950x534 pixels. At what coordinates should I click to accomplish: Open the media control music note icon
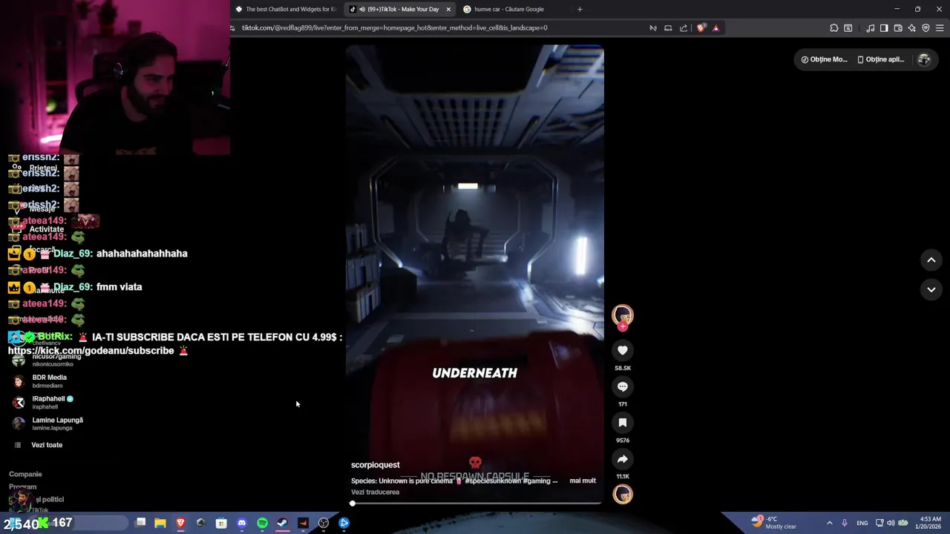pos(870,28)
